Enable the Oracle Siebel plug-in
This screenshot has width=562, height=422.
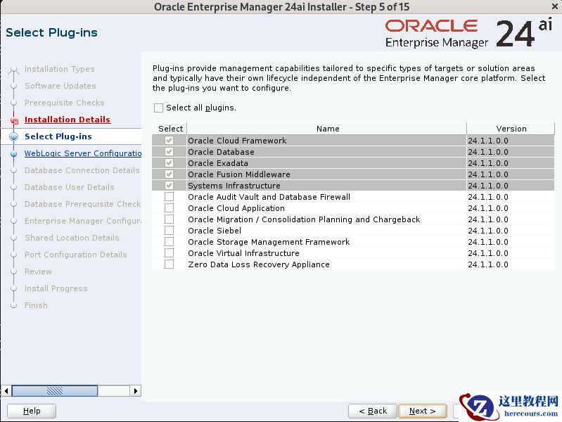click(x=170, y=231)
